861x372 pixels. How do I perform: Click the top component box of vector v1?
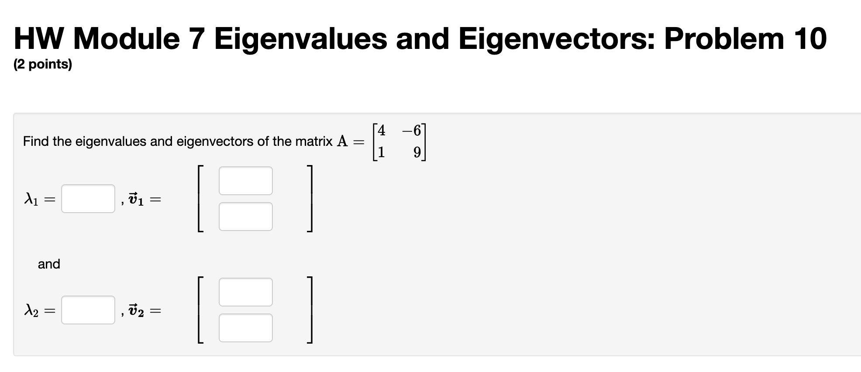point(245,180)
